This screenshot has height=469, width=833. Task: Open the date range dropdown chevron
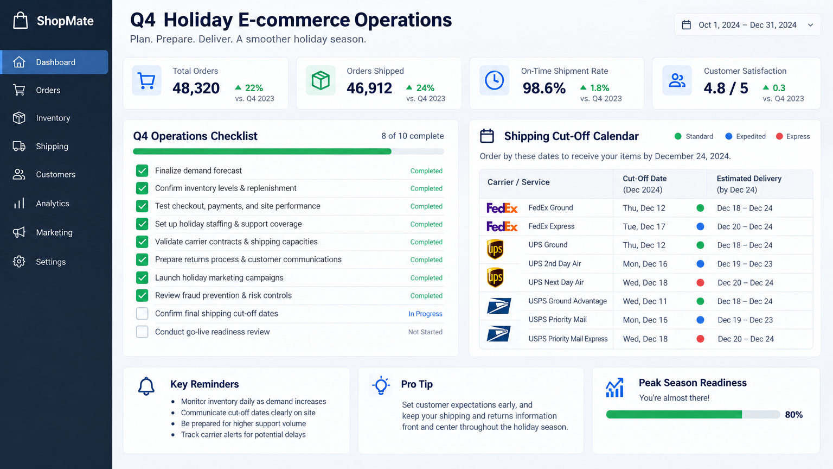(x=810, y=25)
